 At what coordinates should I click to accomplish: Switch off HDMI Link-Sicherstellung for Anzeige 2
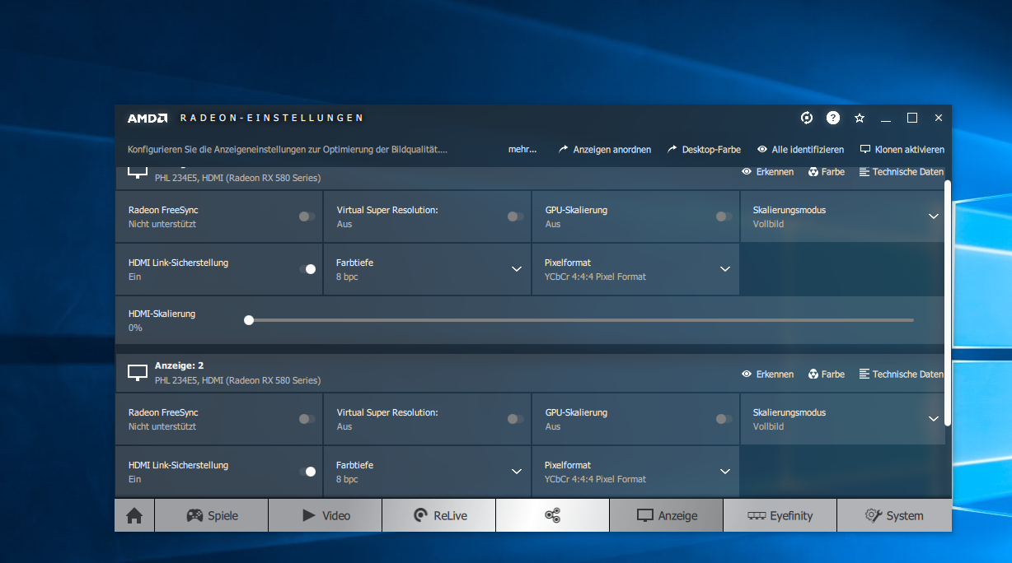[307, 472]
